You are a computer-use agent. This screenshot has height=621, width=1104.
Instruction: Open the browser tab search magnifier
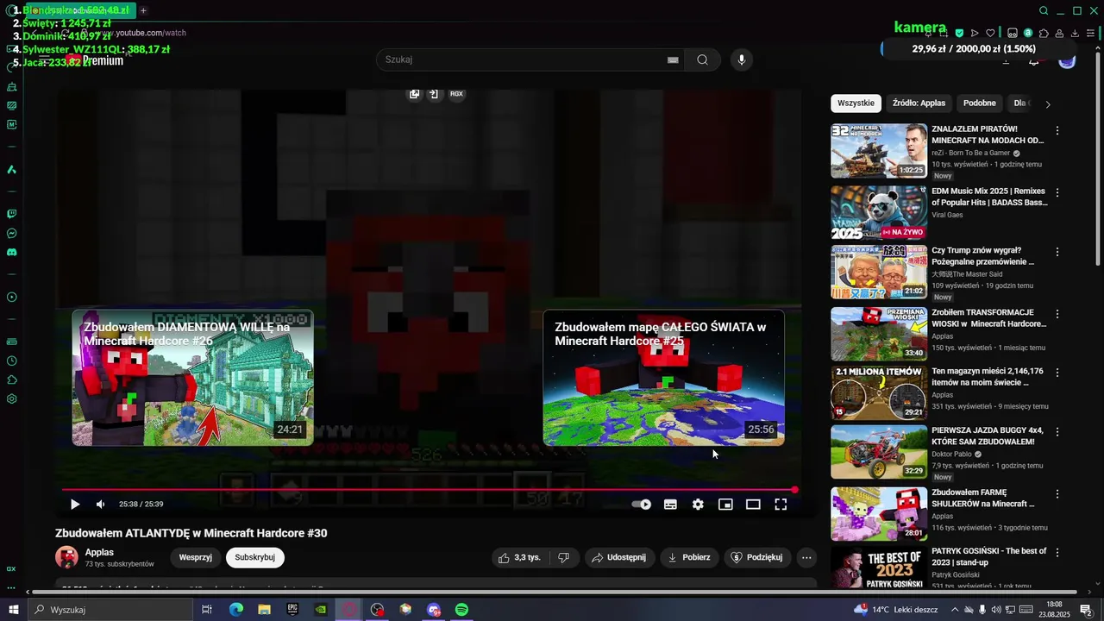point(1044,11)
